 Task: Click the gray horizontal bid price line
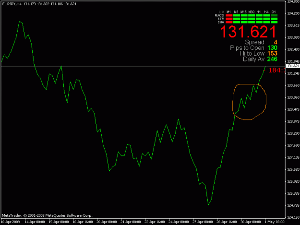pos(143,66)
